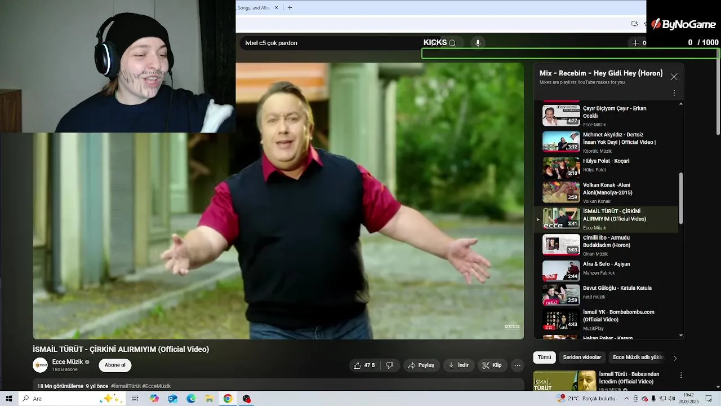The height and width of the screenshot is (406, 721).
Task: Click the Ecce Müzik channel under Çayır Biçiyom
Action: [x=594, y=125]
